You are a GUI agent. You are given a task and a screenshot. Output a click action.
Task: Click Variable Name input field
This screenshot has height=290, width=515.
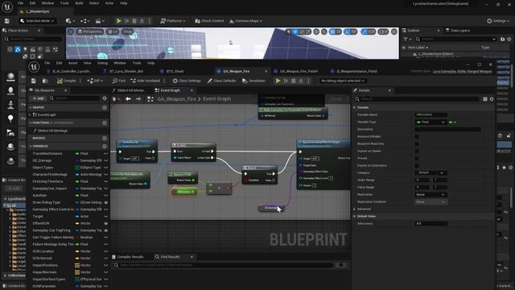pos(431,114)
